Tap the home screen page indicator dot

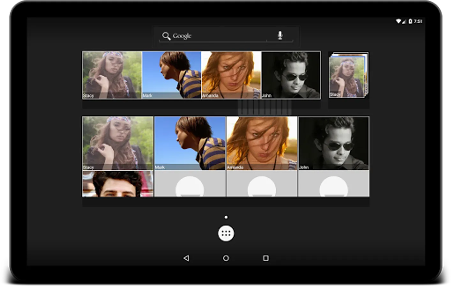(226, 217)
